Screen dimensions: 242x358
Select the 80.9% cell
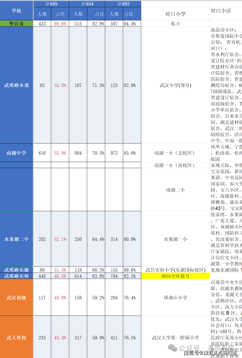[132, 239]
